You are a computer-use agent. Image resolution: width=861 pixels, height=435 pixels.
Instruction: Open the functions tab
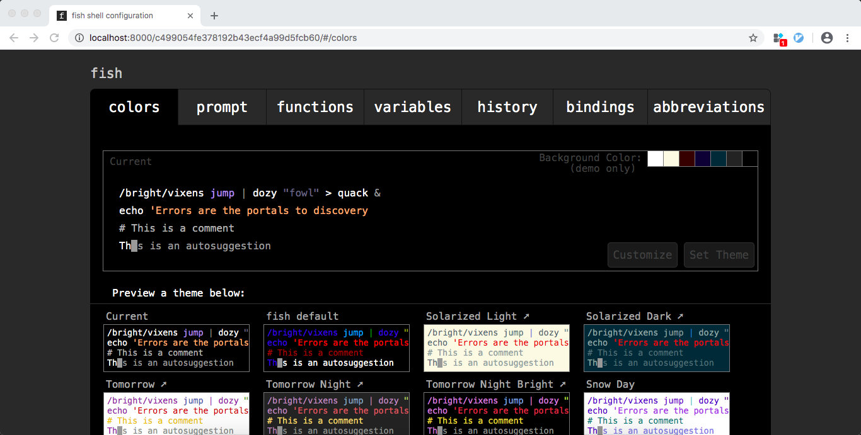tap(315, 107)
